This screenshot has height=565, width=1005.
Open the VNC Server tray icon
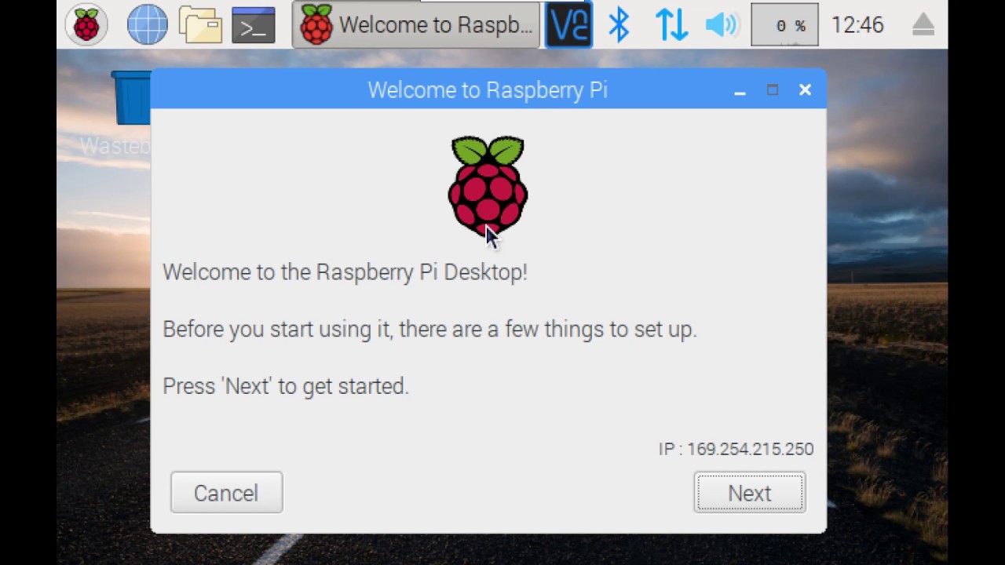coord(568,25)
